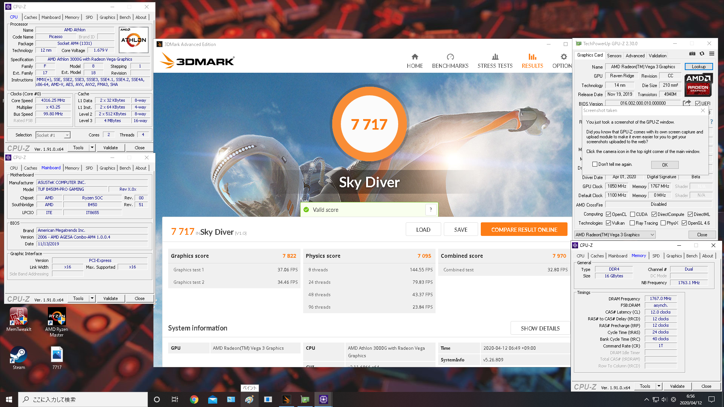The width and height of the screenshot is (724, 407).
Task: Open MemTweakIt desktop shortcut
Action: point(18,320)
